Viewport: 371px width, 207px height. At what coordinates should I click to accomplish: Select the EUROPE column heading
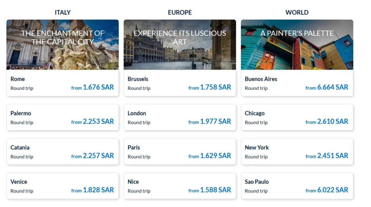click(180, 12)
